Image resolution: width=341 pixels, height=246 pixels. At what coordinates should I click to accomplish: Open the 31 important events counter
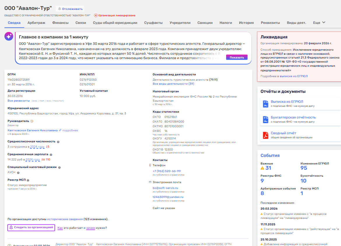pos(268,168)
